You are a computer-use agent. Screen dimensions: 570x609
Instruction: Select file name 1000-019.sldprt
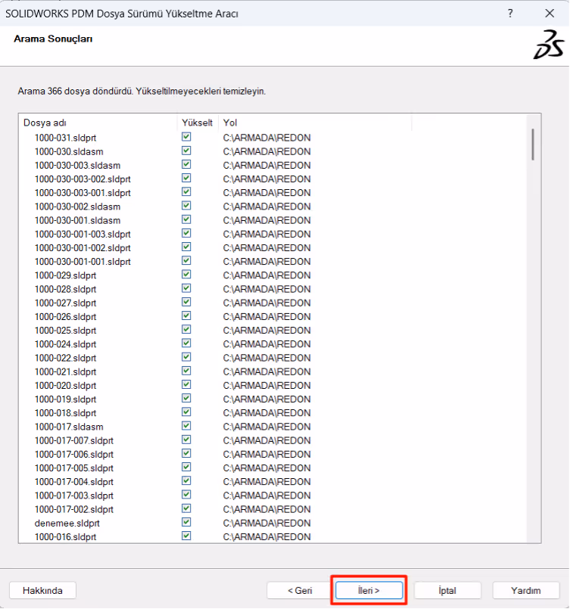click(65, 399)
